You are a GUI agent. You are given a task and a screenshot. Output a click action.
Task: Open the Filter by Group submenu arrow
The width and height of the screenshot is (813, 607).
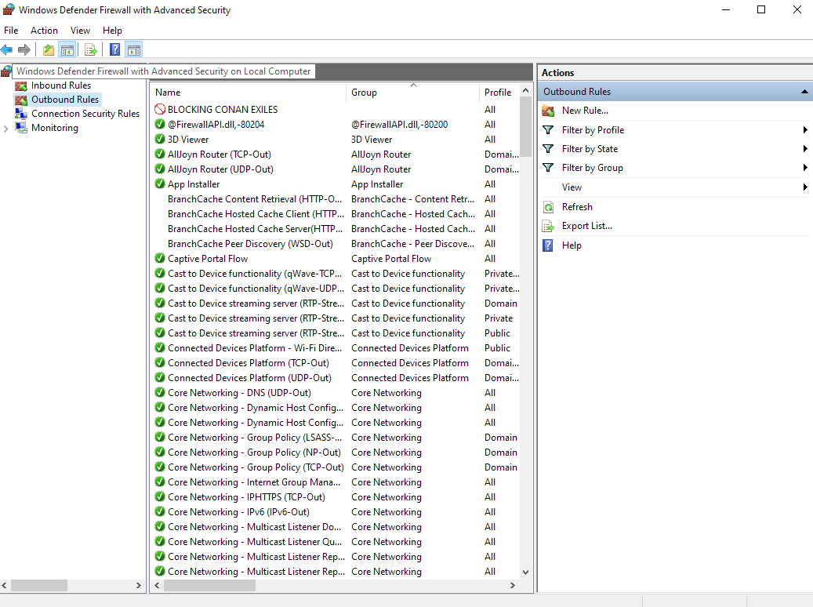coord(804,168)
